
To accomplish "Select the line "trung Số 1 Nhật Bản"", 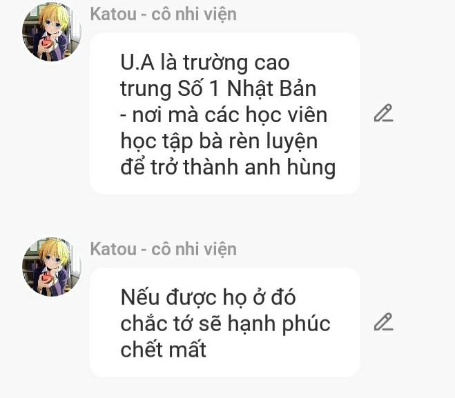I will coord(218,89).
